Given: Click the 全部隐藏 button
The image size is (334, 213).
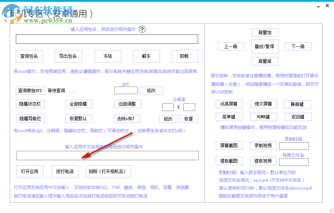Looking at the screenshot, I should [x=78, y=104].
